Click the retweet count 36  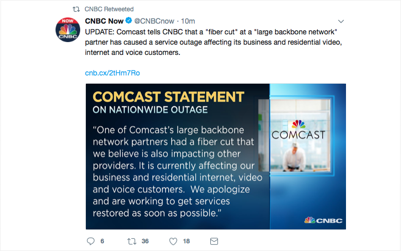(x=145, y=241)
